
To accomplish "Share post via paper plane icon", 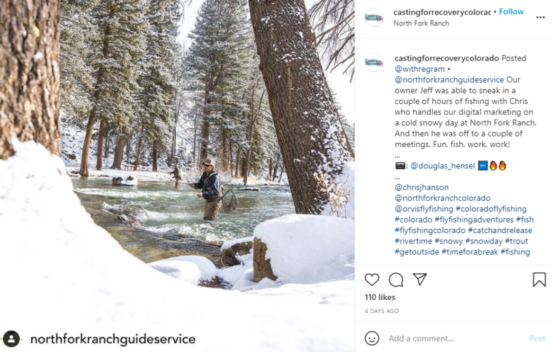I will pyautogui.click(x=420, y=279).
